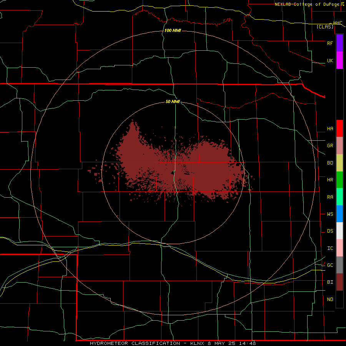346x346 pixels.
Task: Click the IC light pink legend swatch
Action: pyautogui.click(x=339, y=248)
